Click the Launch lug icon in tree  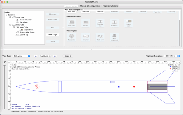click(17, 35)
